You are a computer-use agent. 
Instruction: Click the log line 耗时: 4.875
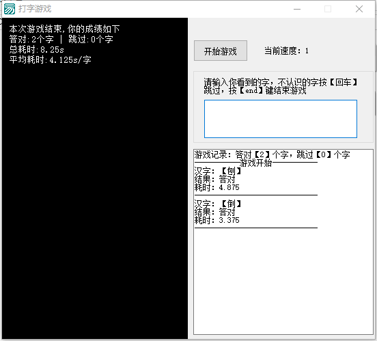pos(217,187)
